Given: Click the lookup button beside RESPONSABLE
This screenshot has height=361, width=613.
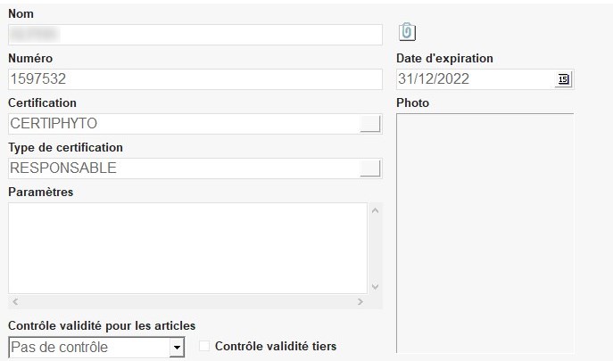Looking at the screenshot, I should coord(370,168).
